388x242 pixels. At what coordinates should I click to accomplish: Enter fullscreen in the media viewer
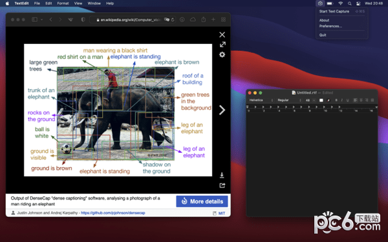pos(222,45)
